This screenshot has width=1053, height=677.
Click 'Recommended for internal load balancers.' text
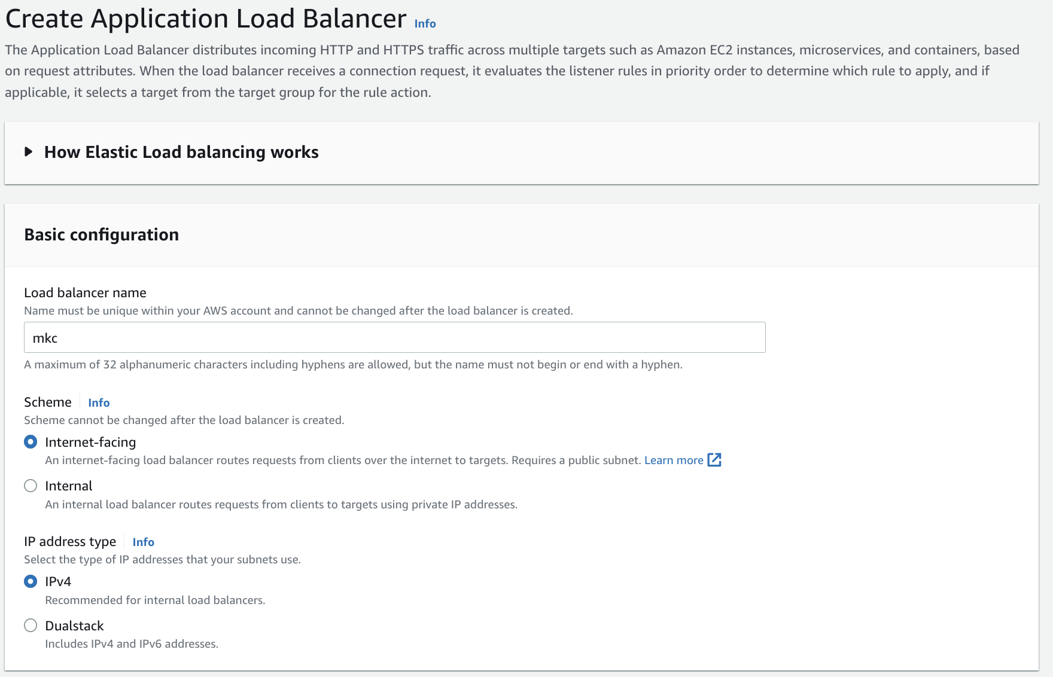[x=155, y=600]
